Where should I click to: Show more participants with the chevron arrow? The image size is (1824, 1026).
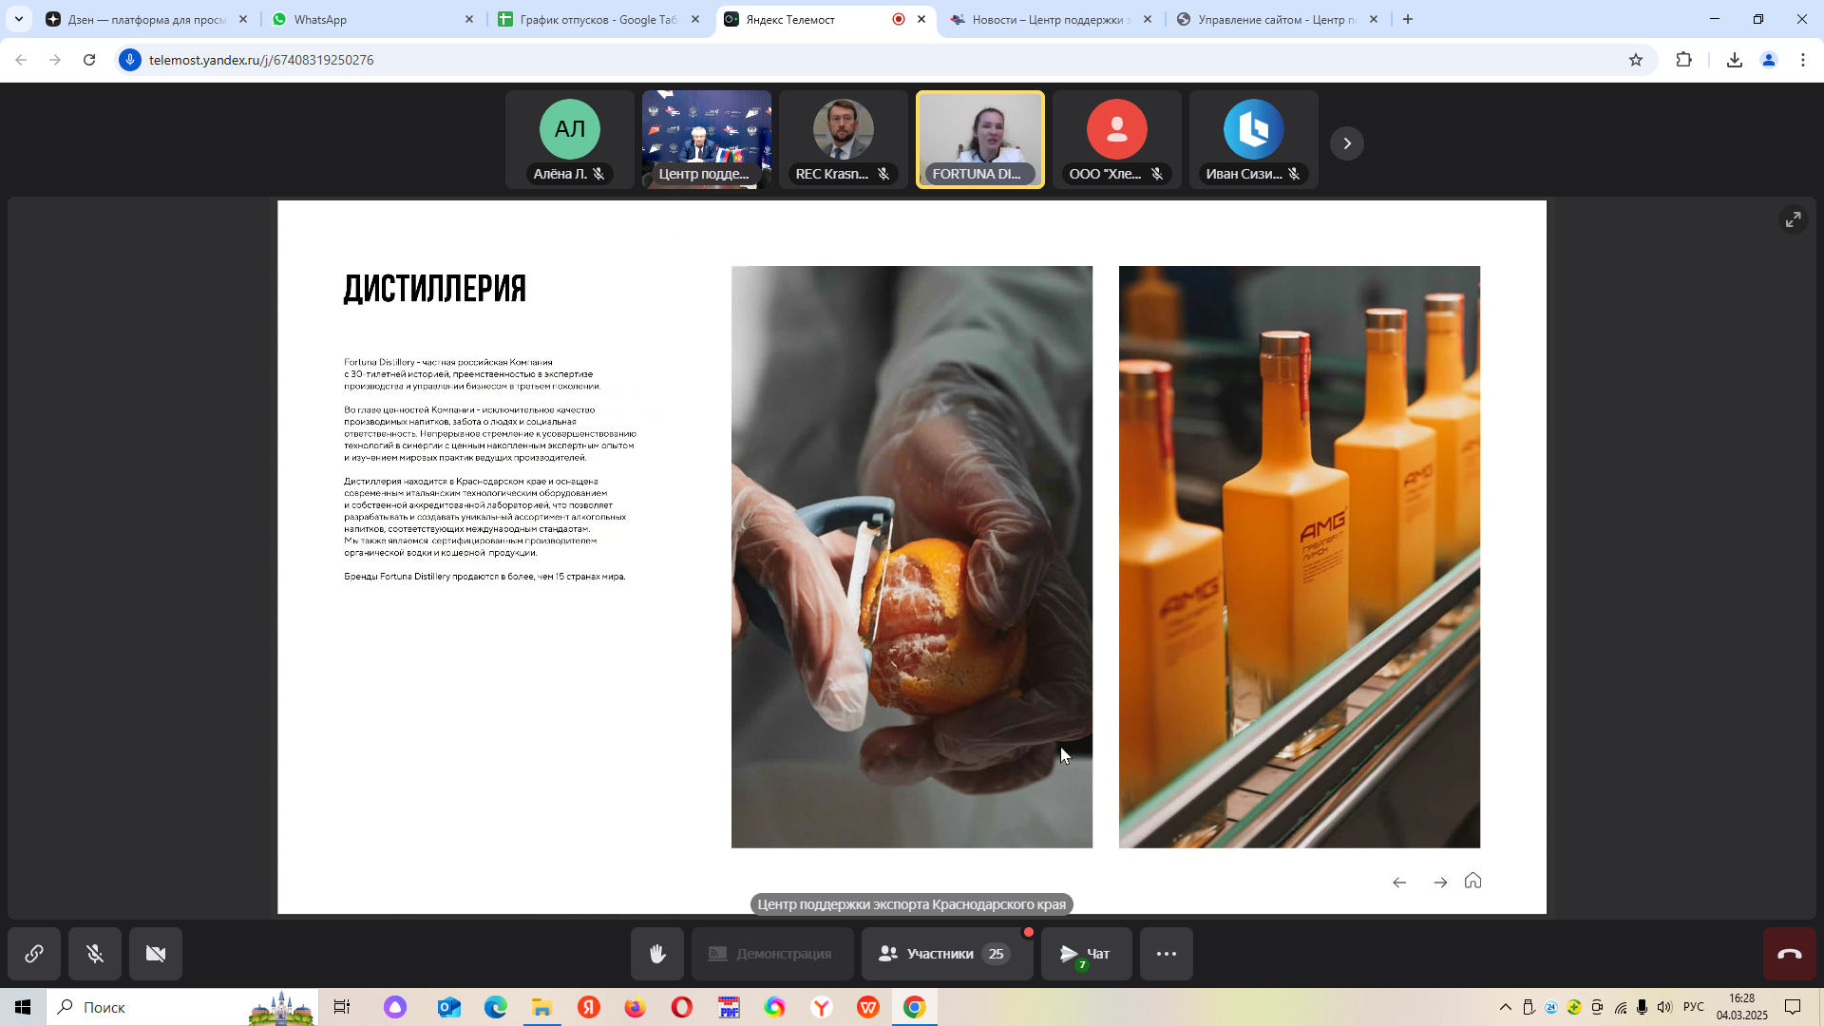tap(1346, 143)
